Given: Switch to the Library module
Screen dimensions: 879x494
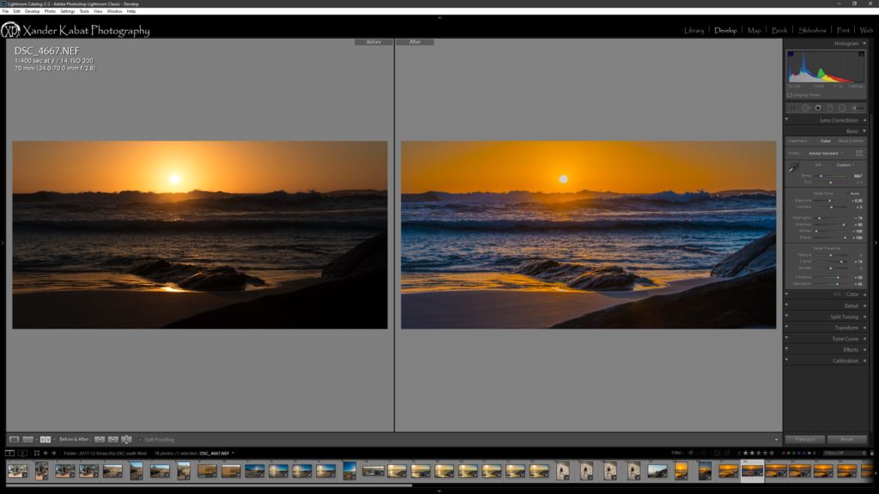Looking at the screenshot, I should point(694,30).
